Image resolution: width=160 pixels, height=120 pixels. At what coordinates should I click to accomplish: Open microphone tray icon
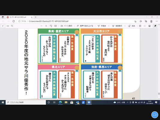pos(133,102)
